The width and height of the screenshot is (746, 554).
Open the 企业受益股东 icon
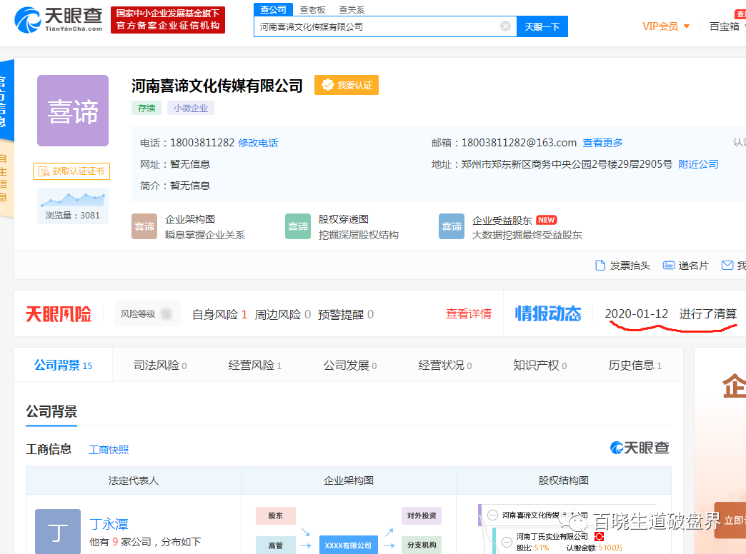pyautogui.click(x=452, y=226)
